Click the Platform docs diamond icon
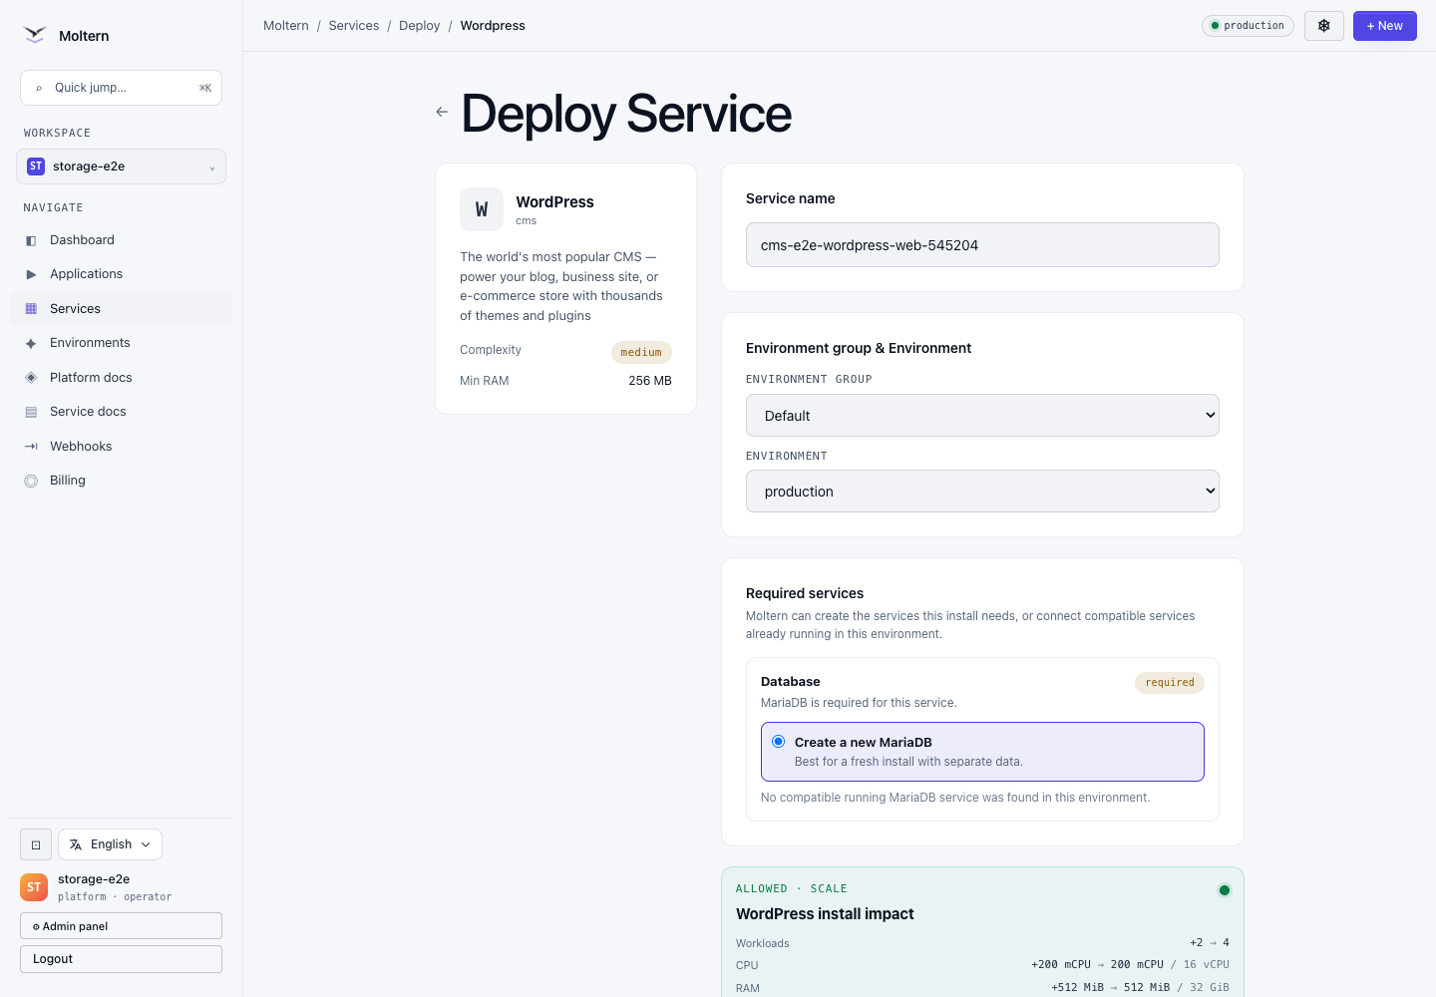The height and width of the screenshot is (997, 1436). click(x=31, y=378)
